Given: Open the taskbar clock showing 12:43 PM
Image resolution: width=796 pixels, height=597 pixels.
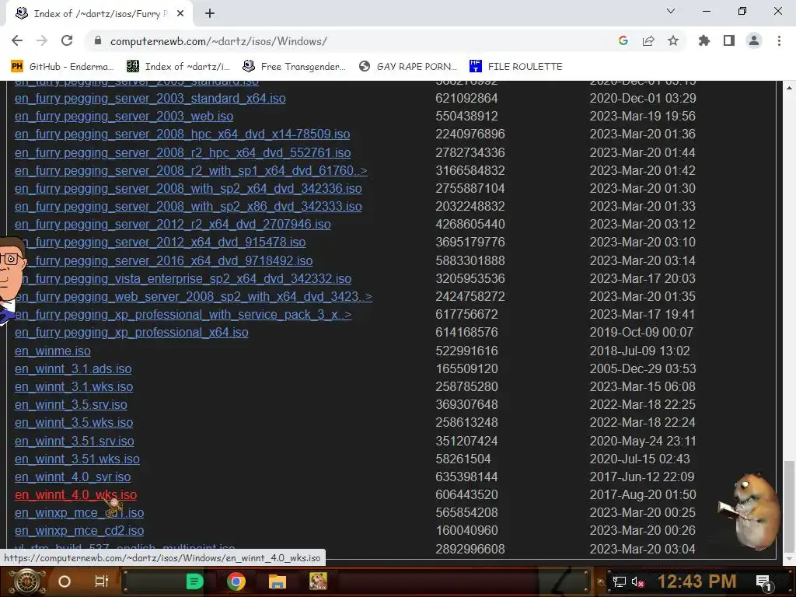Looking at the screenshot, I should pos(697,581).
